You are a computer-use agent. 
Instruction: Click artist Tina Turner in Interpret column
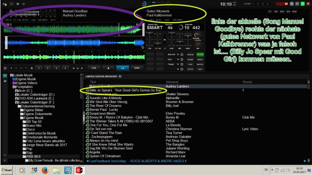(174, 133)
